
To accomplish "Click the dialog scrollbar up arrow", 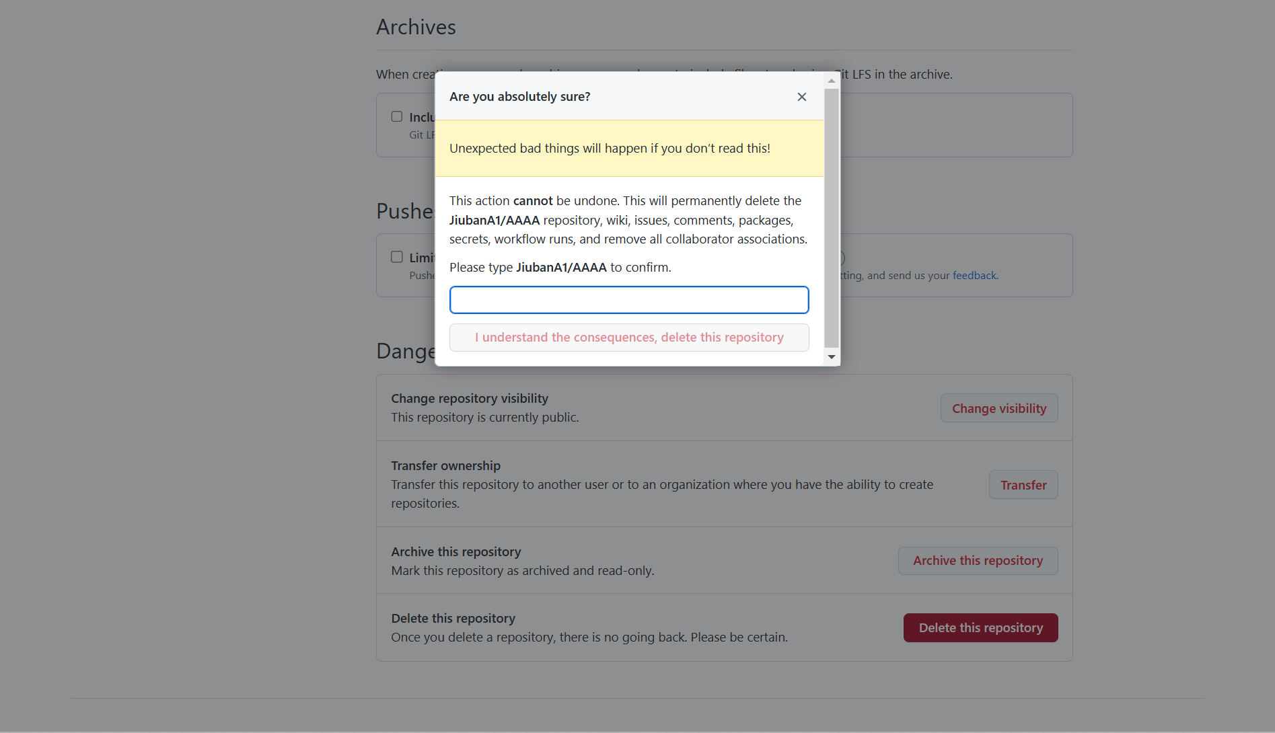I will pyautogui.click(x=832, y=81).
